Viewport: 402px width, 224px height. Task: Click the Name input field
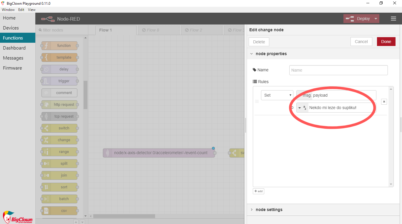pyautogui.click(x=338, y=70)
